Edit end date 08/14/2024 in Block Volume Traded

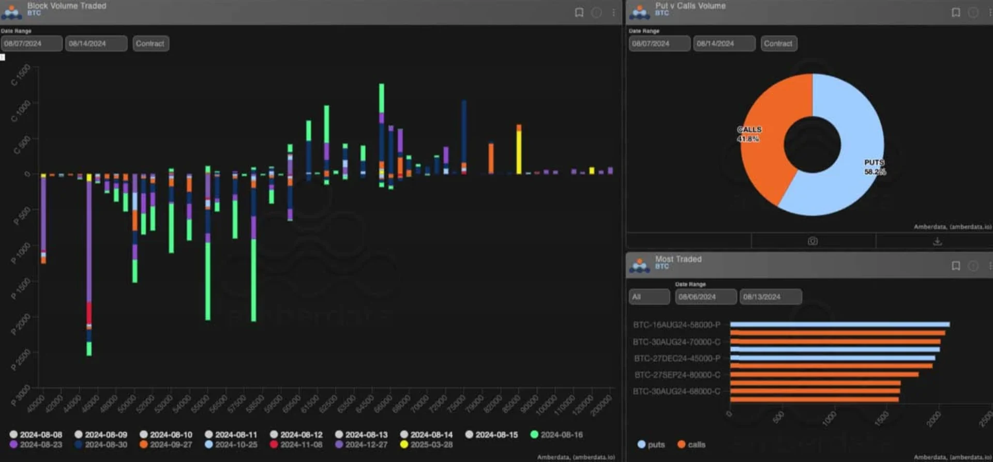point(96,43)
